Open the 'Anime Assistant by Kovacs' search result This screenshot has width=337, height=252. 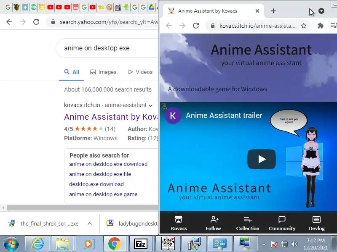pyautogui.click(x=111, y=117)
